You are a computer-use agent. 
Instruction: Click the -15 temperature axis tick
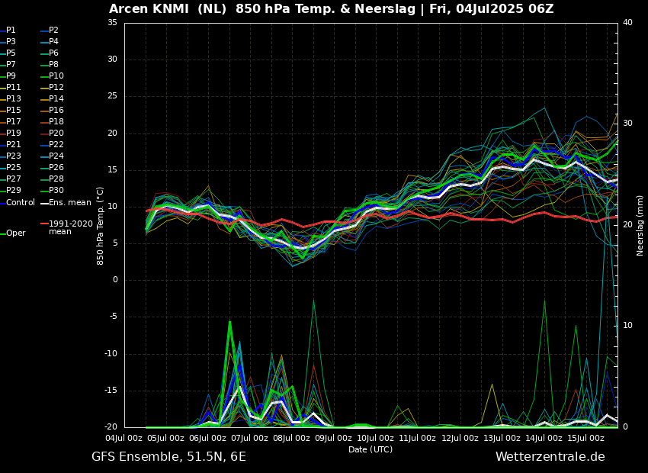point(111,391)
